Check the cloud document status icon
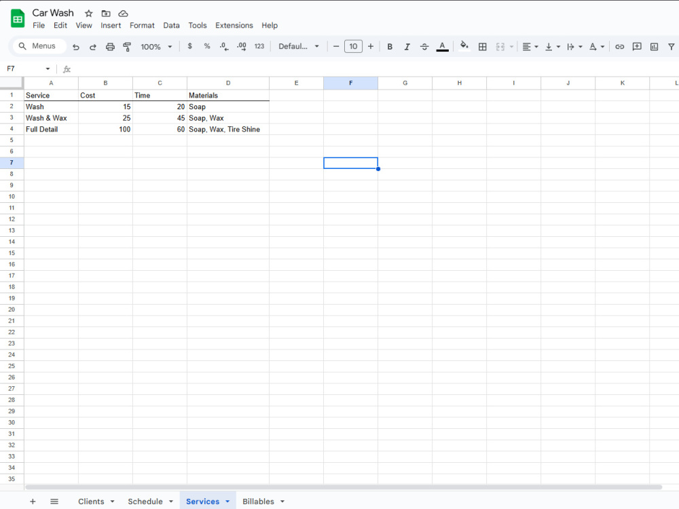This screenshot has width=679, height=509. point(124,14)
